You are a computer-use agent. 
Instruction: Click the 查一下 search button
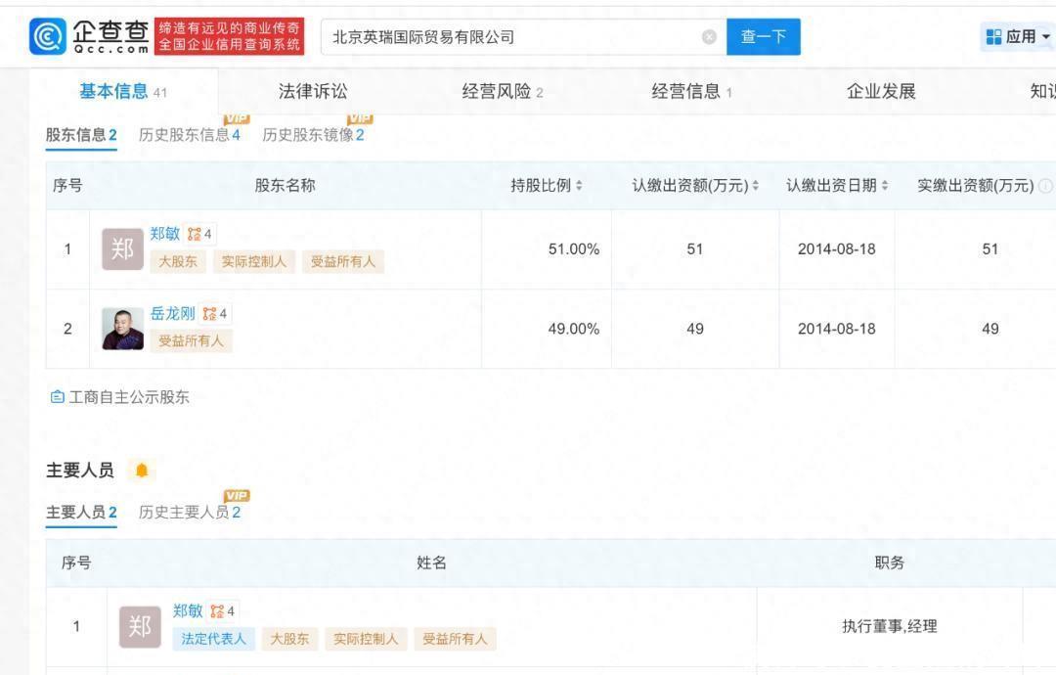pos(764,36)
